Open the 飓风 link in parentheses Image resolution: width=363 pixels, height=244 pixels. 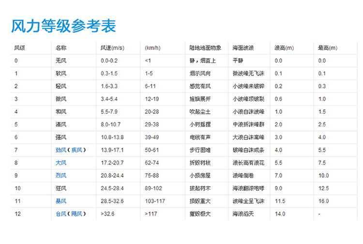(x=76, y=213)
